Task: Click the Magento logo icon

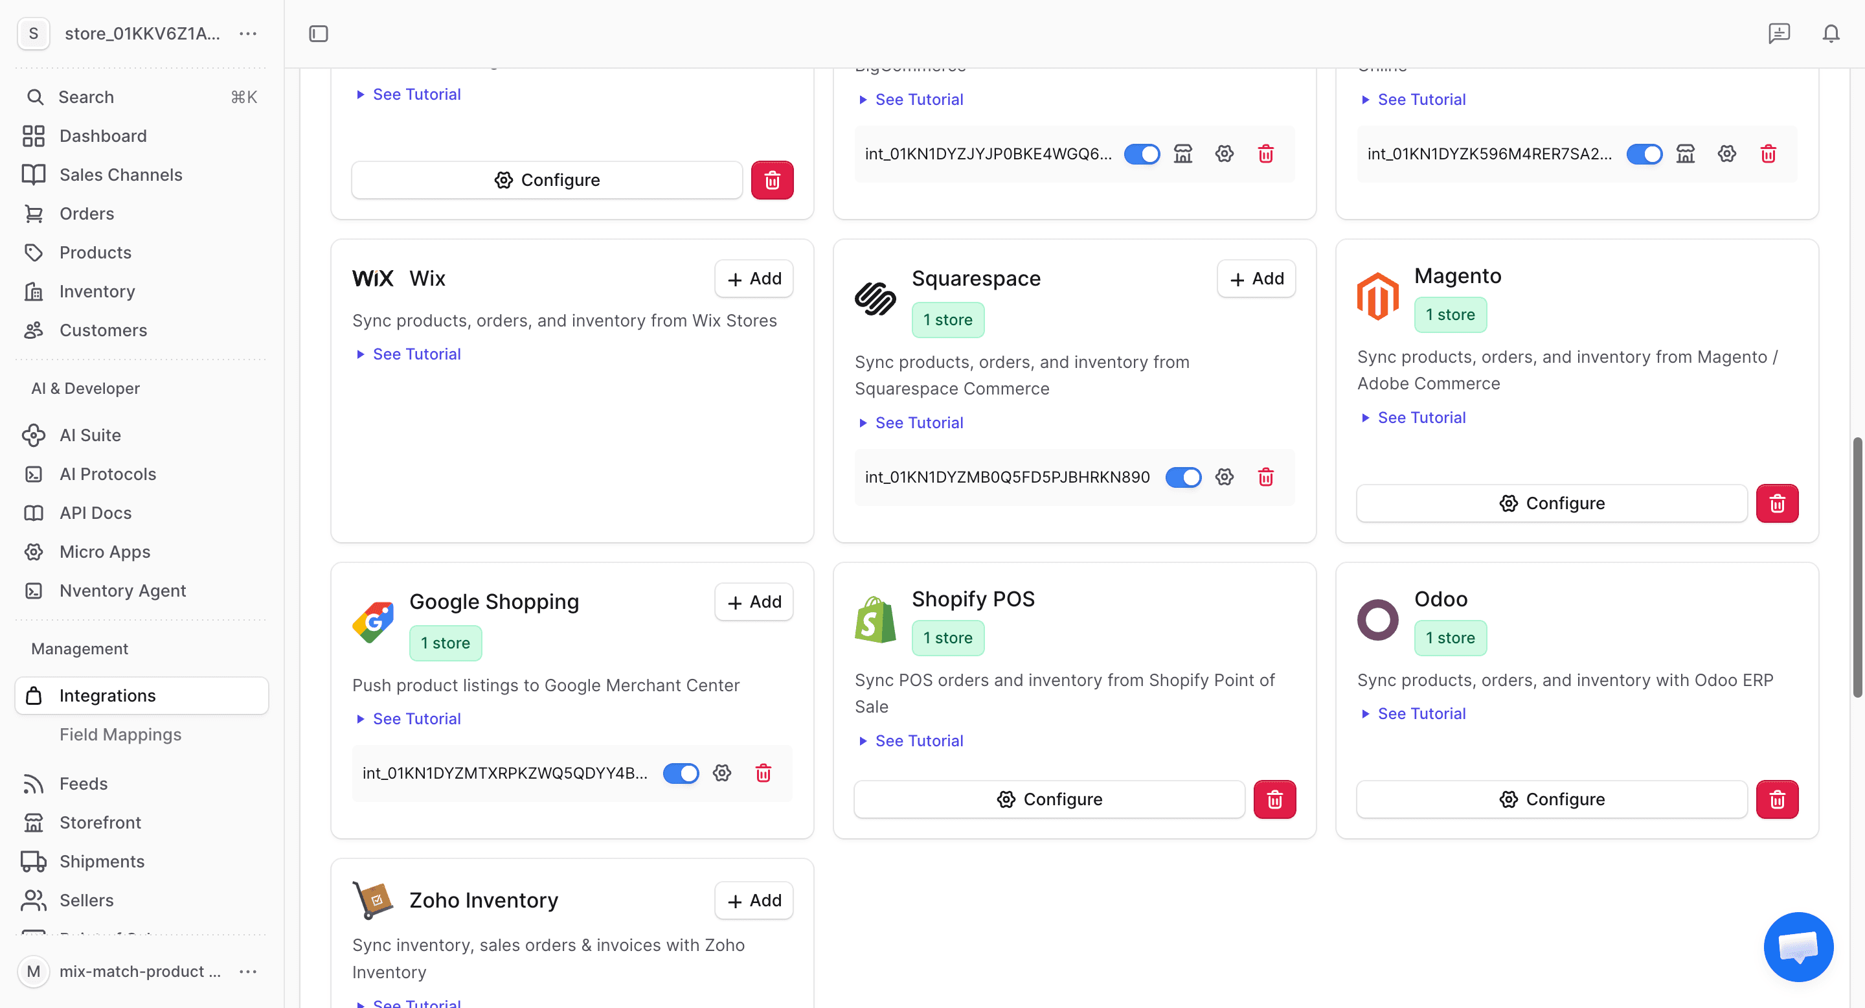Action: pos(1378,296)
